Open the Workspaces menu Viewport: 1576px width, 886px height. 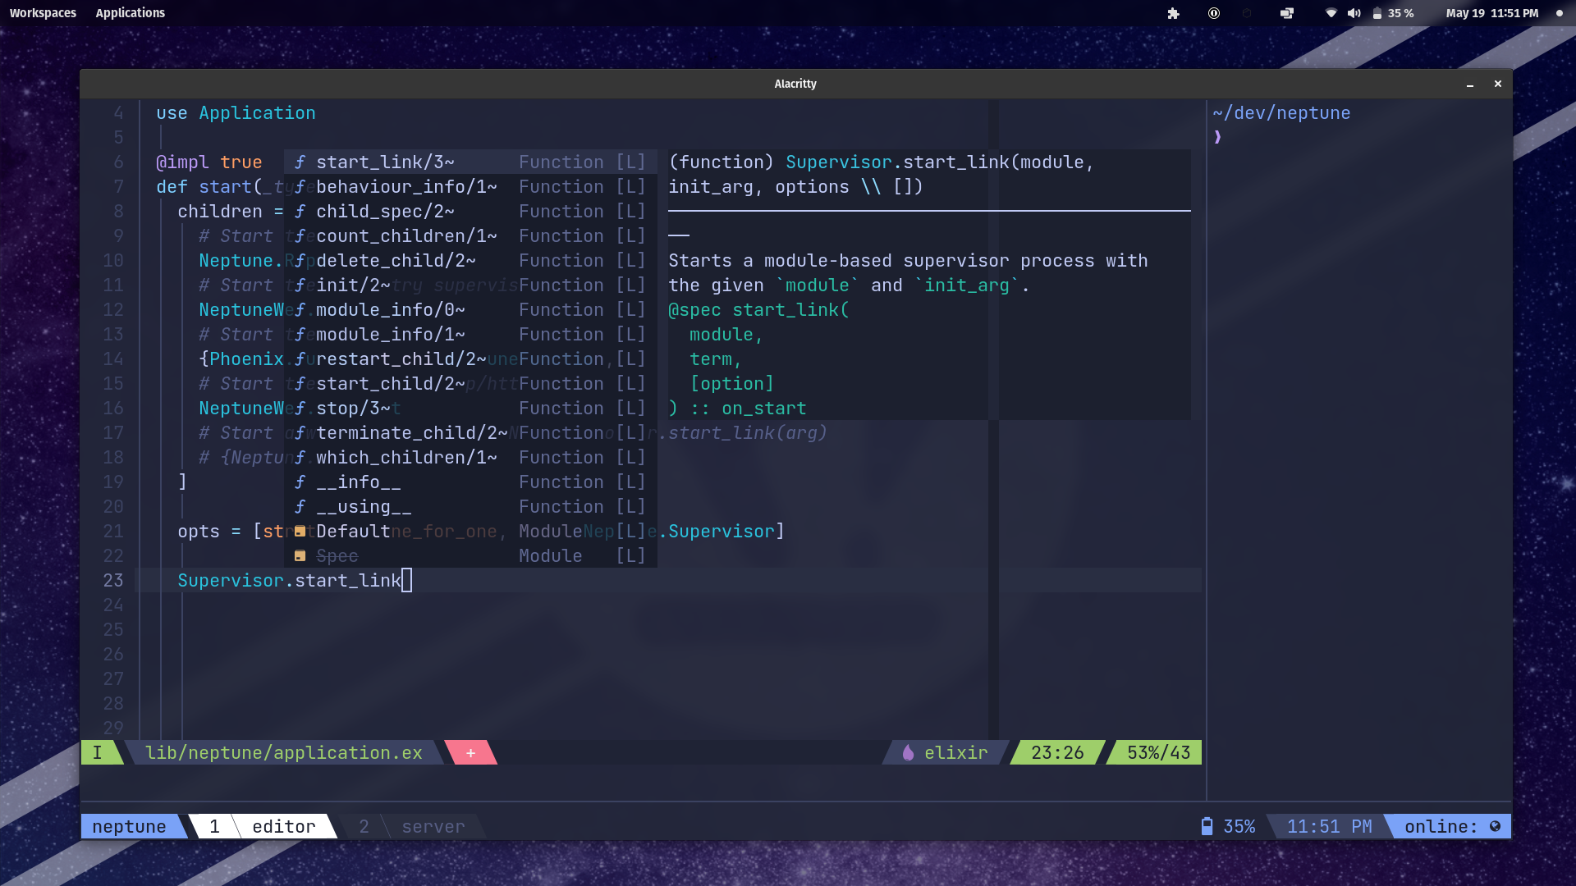click(43, 13)
